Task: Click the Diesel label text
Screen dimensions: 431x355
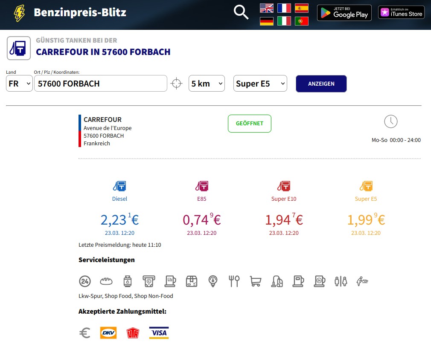Action: tap(119, 199)
